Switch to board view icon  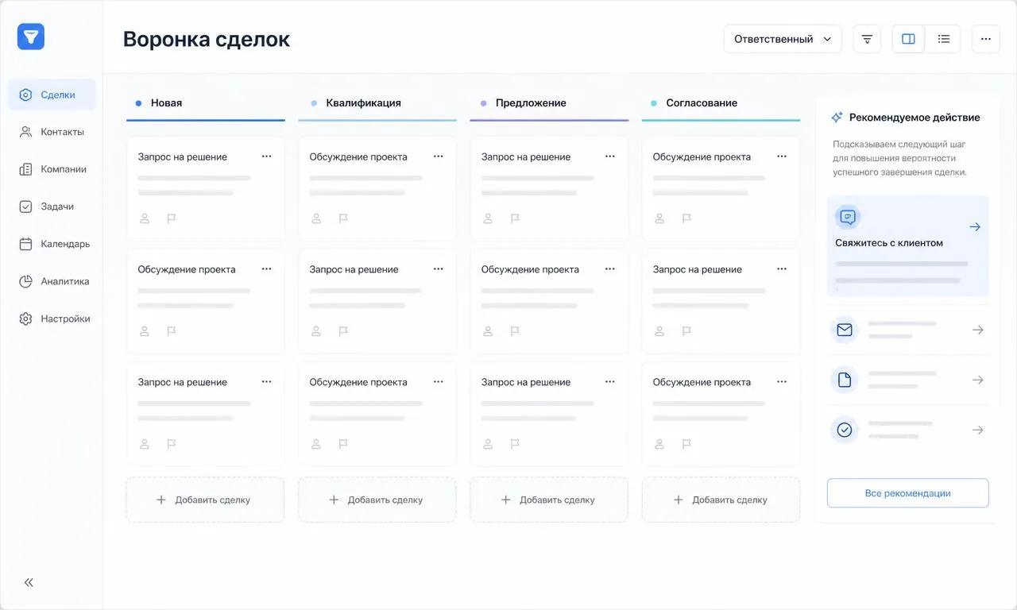point(908,39)
